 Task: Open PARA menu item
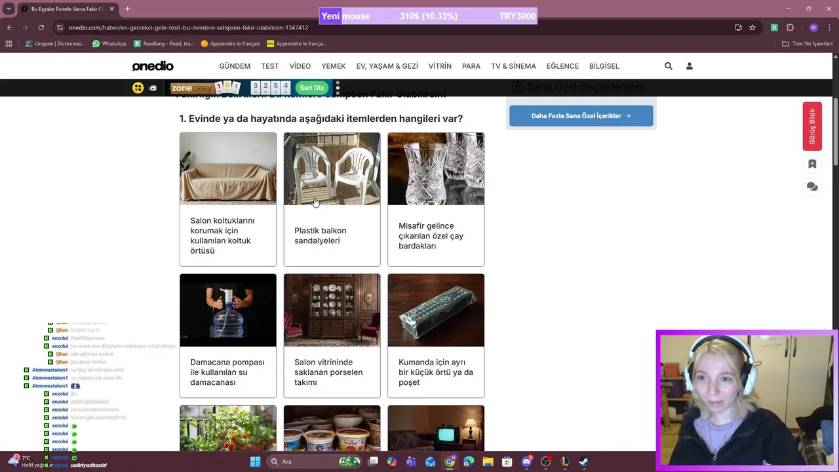471,66
